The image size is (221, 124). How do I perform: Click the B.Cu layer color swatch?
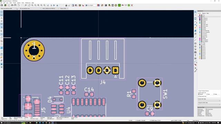200,17
